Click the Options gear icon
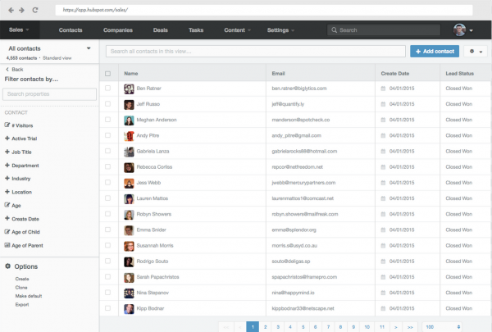 [8, 266]
